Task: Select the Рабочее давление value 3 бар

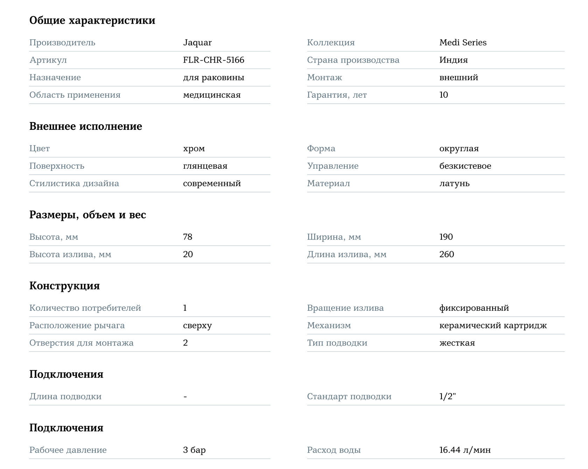Action: click(194, 450)
